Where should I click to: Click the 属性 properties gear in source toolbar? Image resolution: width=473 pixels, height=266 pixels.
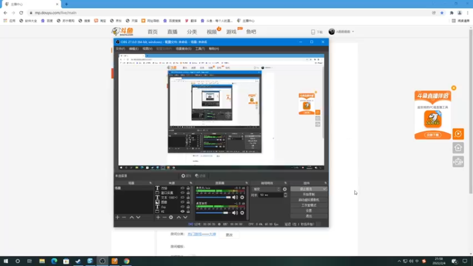pos(186,176)
